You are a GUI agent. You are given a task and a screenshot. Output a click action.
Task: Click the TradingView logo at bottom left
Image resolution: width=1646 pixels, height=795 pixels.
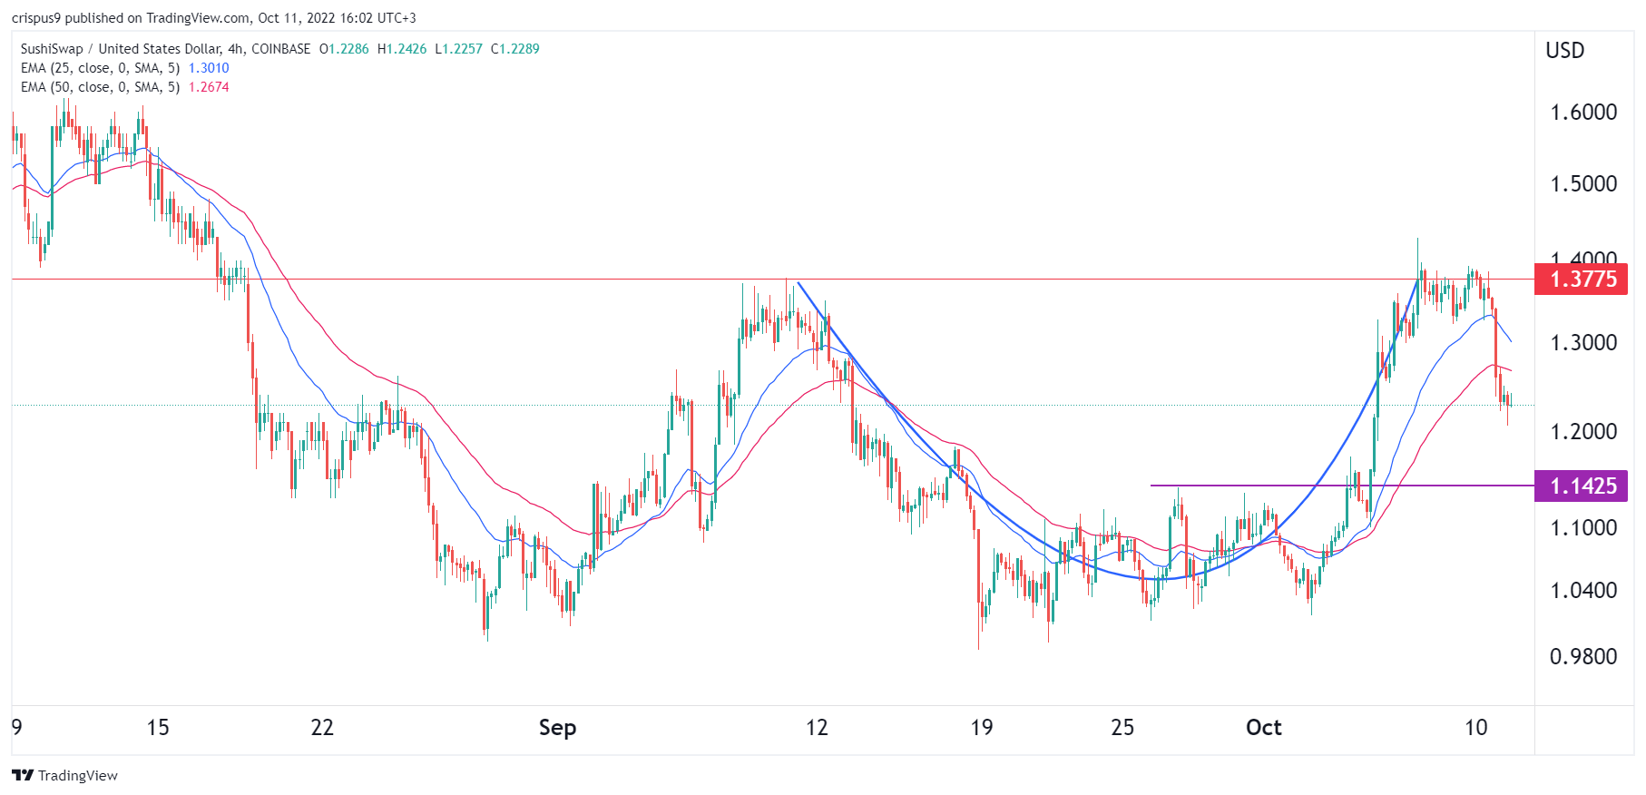pyautogui.click(x=64, y=775)
